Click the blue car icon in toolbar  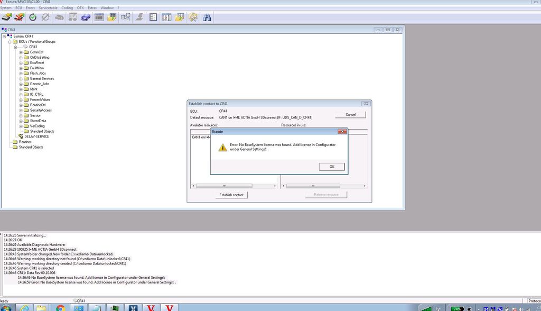click(85, 17)
